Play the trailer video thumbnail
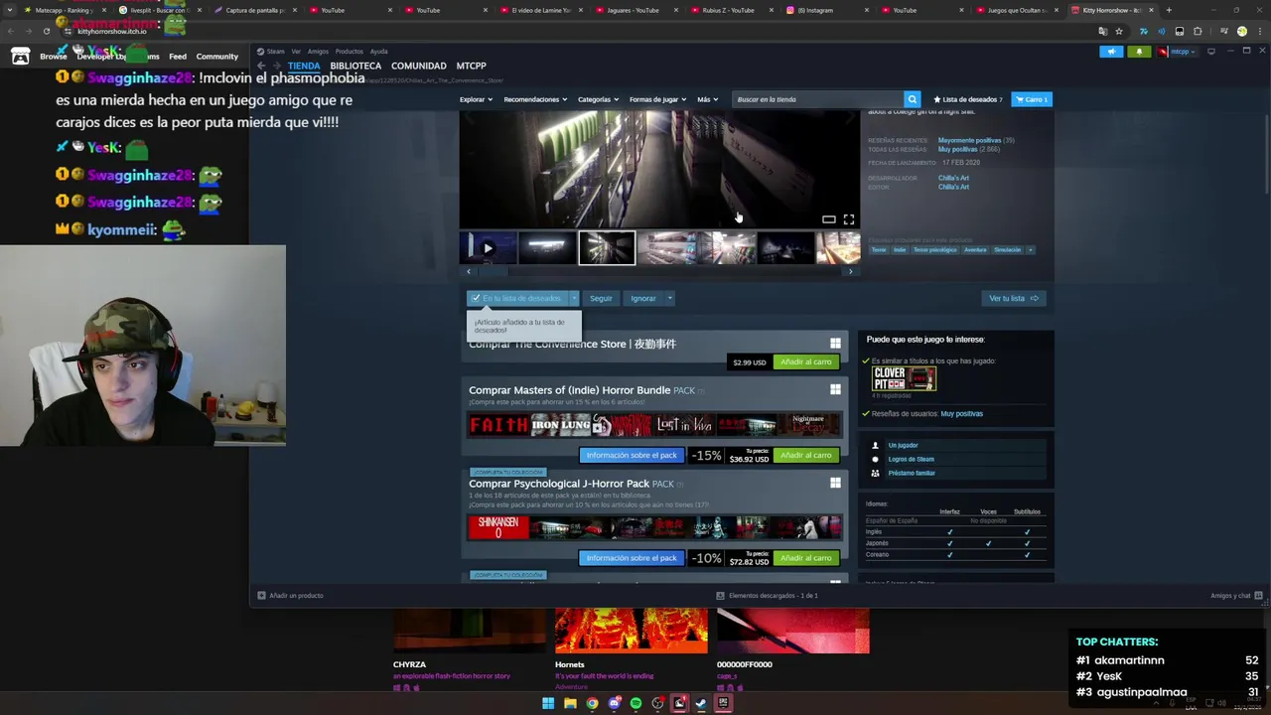The height and width of the screenshot is (715, 1271). pos(488,248)
